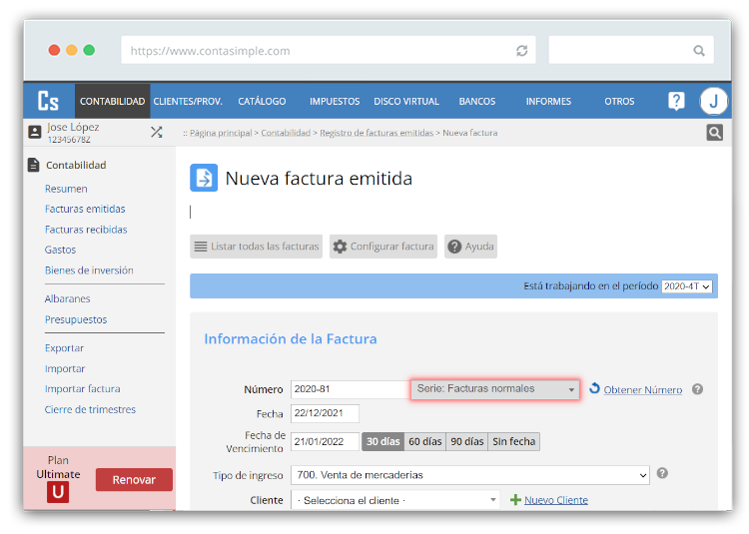Open Cierre de trimestres in the sidebar
This screenshot has width=749, height=534.
coord(90,409)
